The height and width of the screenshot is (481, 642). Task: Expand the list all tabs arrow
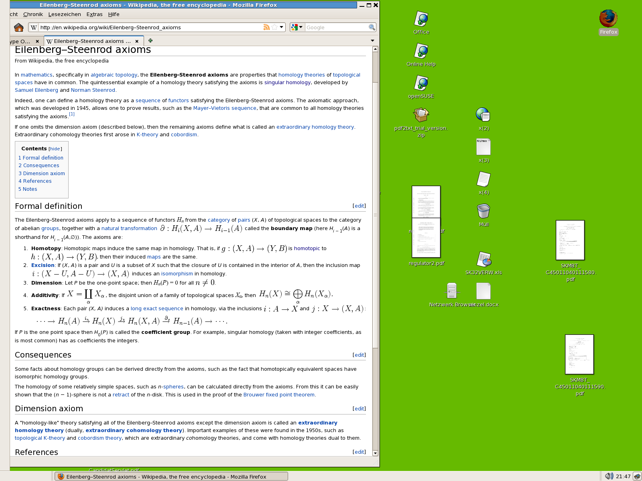(x=372, y=40)
